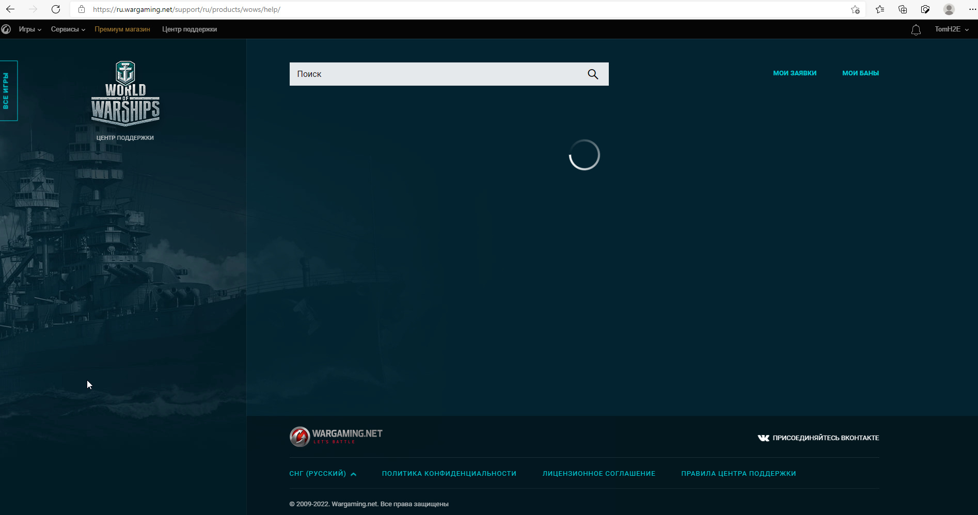Expand the Сервисы dropdown menu
978x515 pixels.
click(x=68, y=29)
